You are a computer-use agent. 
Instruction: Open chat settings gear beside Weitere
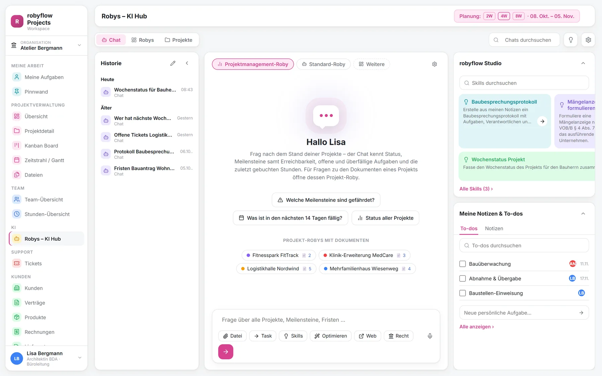(x=434, y=64)
